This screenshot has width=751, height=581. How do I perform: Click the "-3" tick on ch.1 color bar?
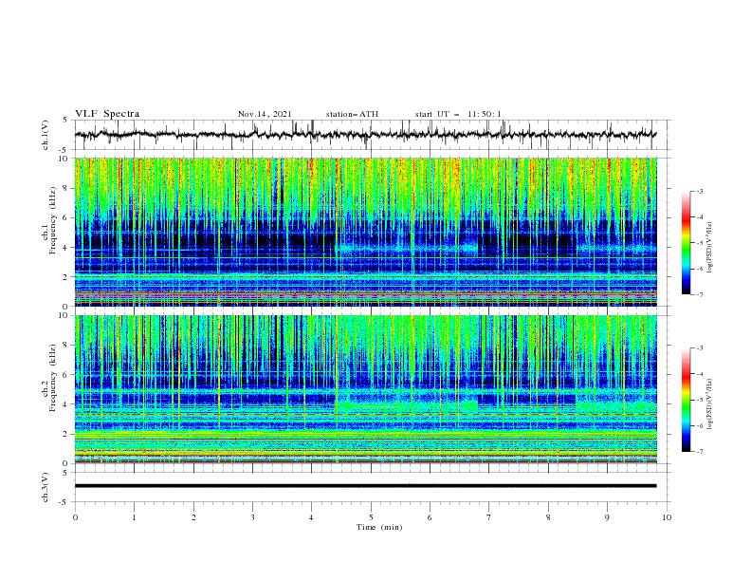[x=700, y=191]
